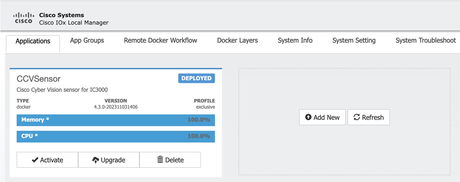Click the DEPLOYED status badge
Viewport: 460px width, 182px height.
click(197, 78)
